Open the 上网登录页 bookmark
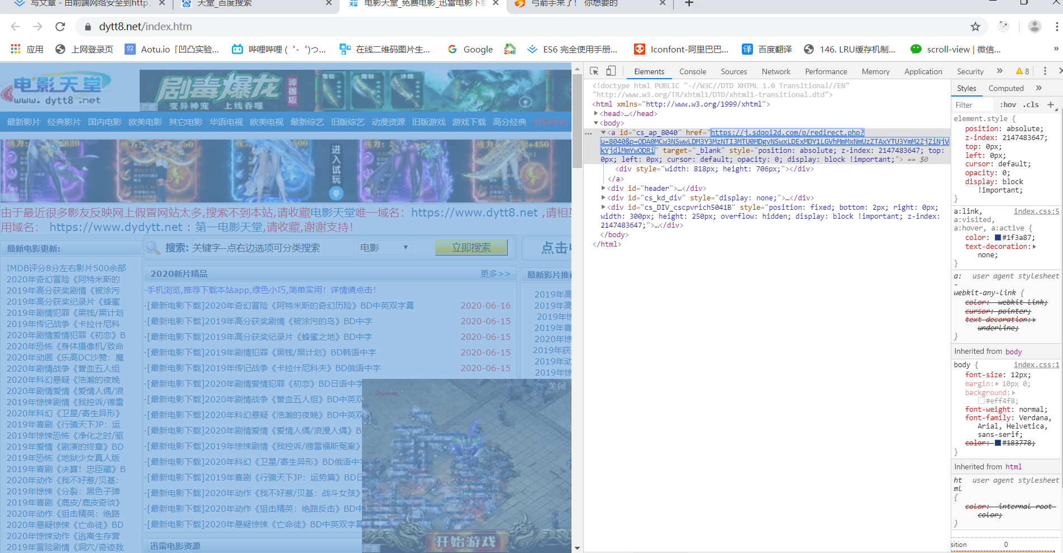Viewport: 1063px width, 553px height. coord(84,49)
